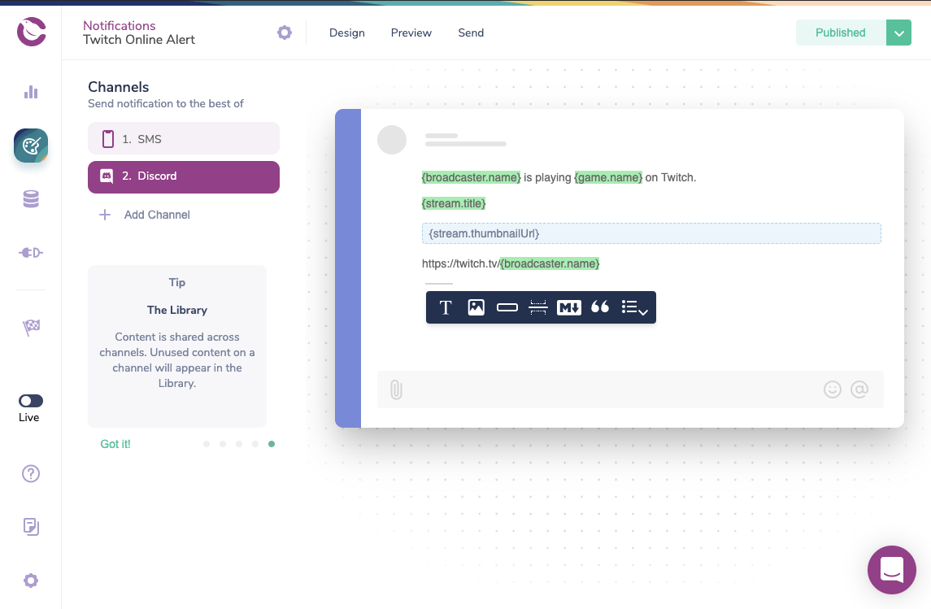Image resolution: width=931 pixels, height=609 pixels.
Task: Switch to the Preview tab
Action: tap(411, 33)
